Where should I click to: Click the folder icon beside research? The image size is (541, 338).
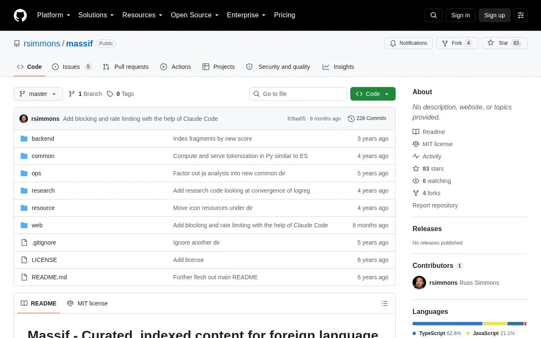[24, 191]
